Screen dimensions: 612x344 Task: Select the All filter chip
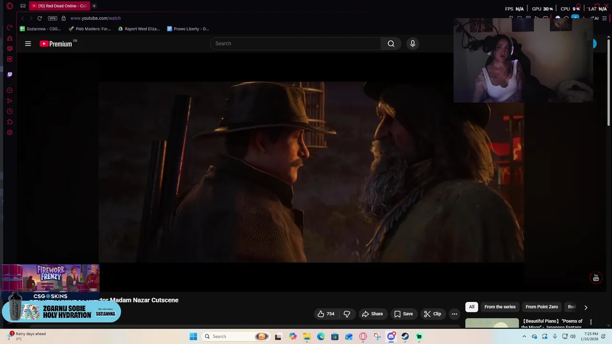471,307
